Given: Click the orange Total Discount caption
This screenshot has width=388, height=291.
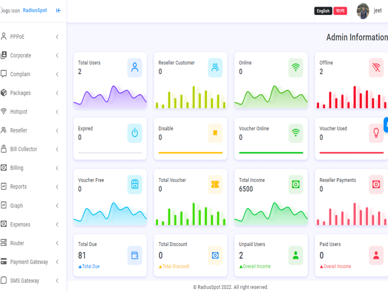Looking at the screenshot, I should 174,267.
